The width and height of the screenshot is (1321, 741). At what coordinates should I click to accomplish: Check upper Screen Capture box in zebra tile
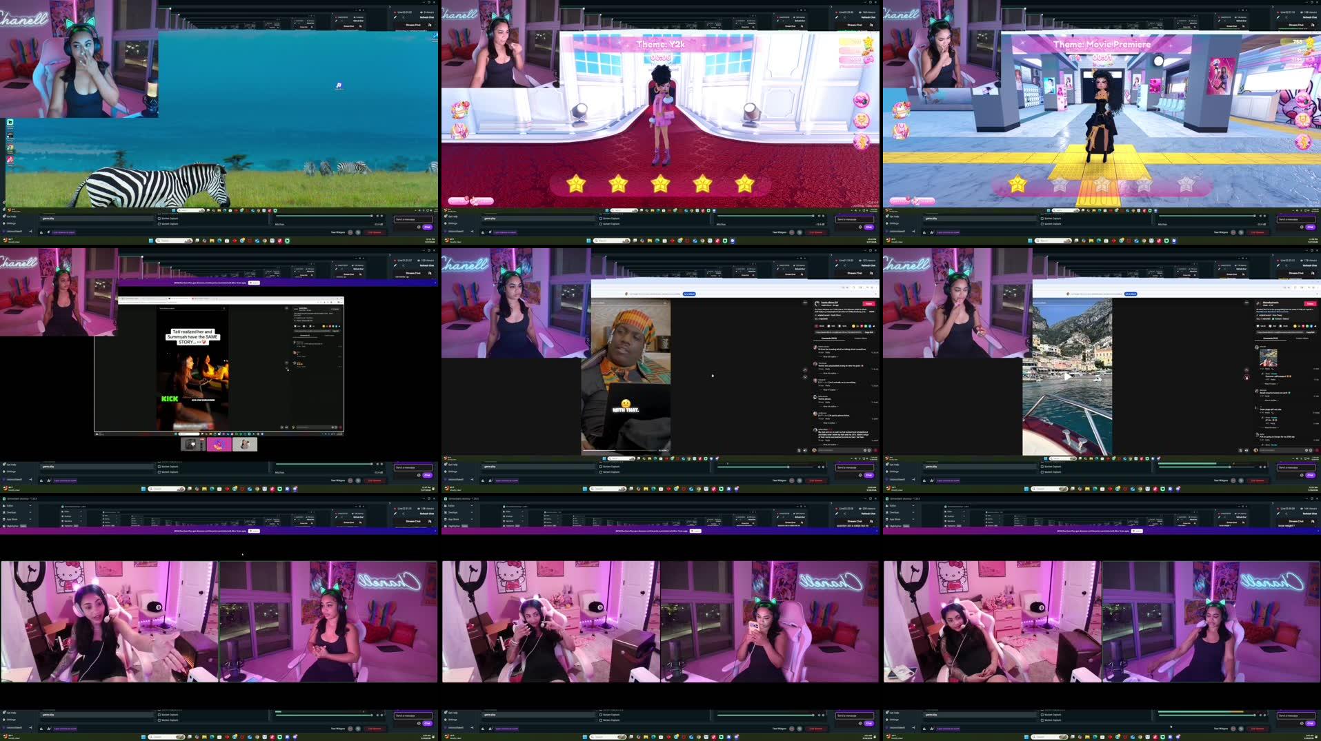pyautogui.click(x=159, y=219)
